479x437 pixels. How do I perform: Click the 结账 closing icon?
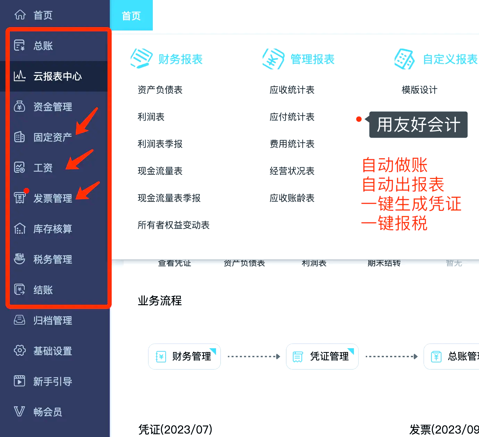[19, 289]
